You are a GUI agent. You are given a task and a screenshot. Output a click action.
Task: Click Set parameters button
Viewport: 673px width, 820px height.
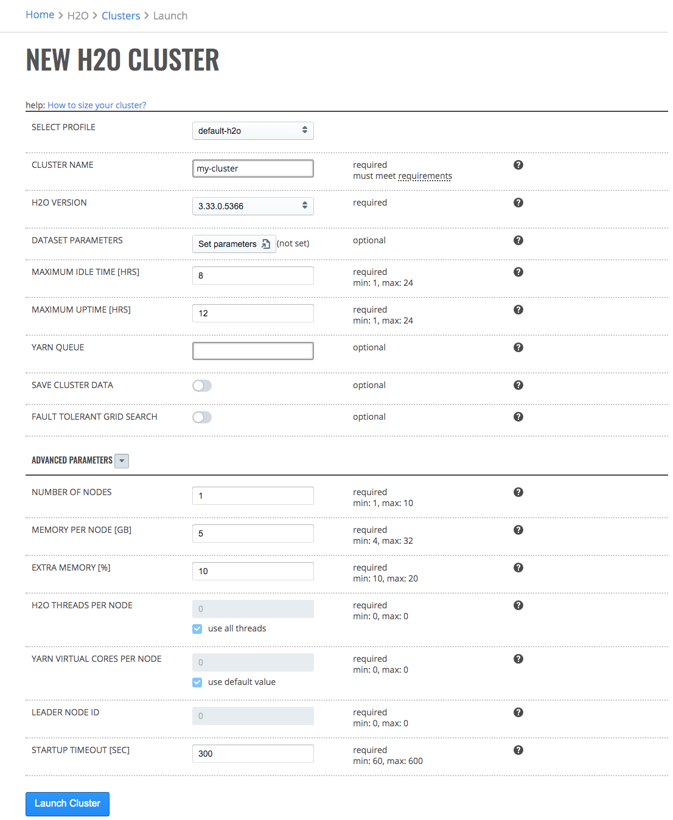234,244
